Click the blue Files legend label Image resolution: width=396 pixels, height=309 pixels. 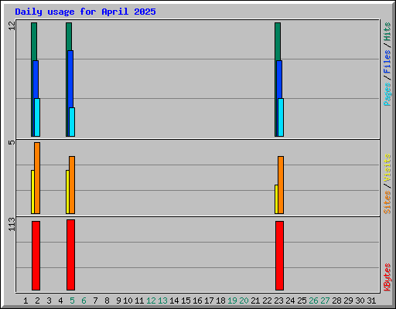click(x=387, y=62)
